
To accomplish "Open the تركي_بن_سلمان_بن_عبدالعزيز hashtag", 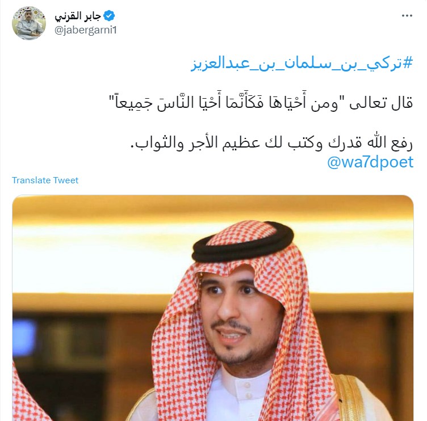I will pyautogui.click(x=302, y=64).
